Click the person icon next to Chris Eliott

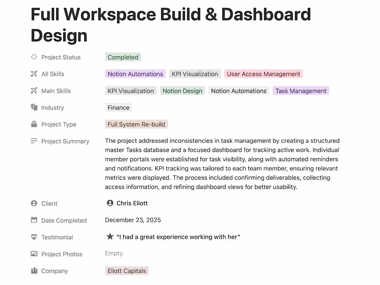[x=110, y=203]
